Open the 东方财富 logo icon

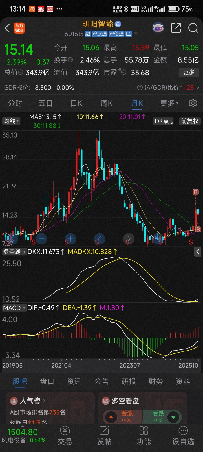19,28
